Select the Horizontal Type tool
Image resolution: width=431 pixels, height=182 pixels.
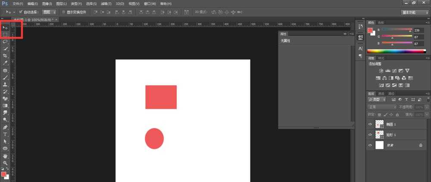pyautogui.click(x=5, y=134)
